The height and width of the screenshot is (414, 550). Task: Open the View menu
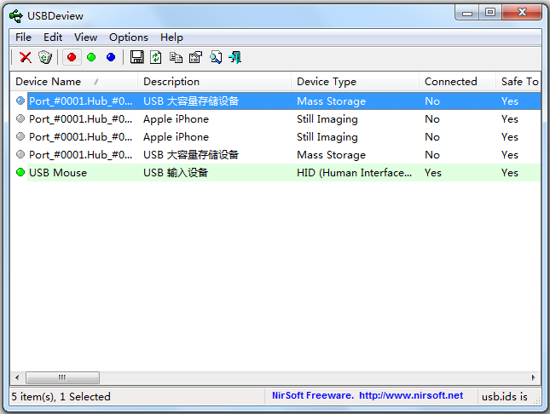85,37
